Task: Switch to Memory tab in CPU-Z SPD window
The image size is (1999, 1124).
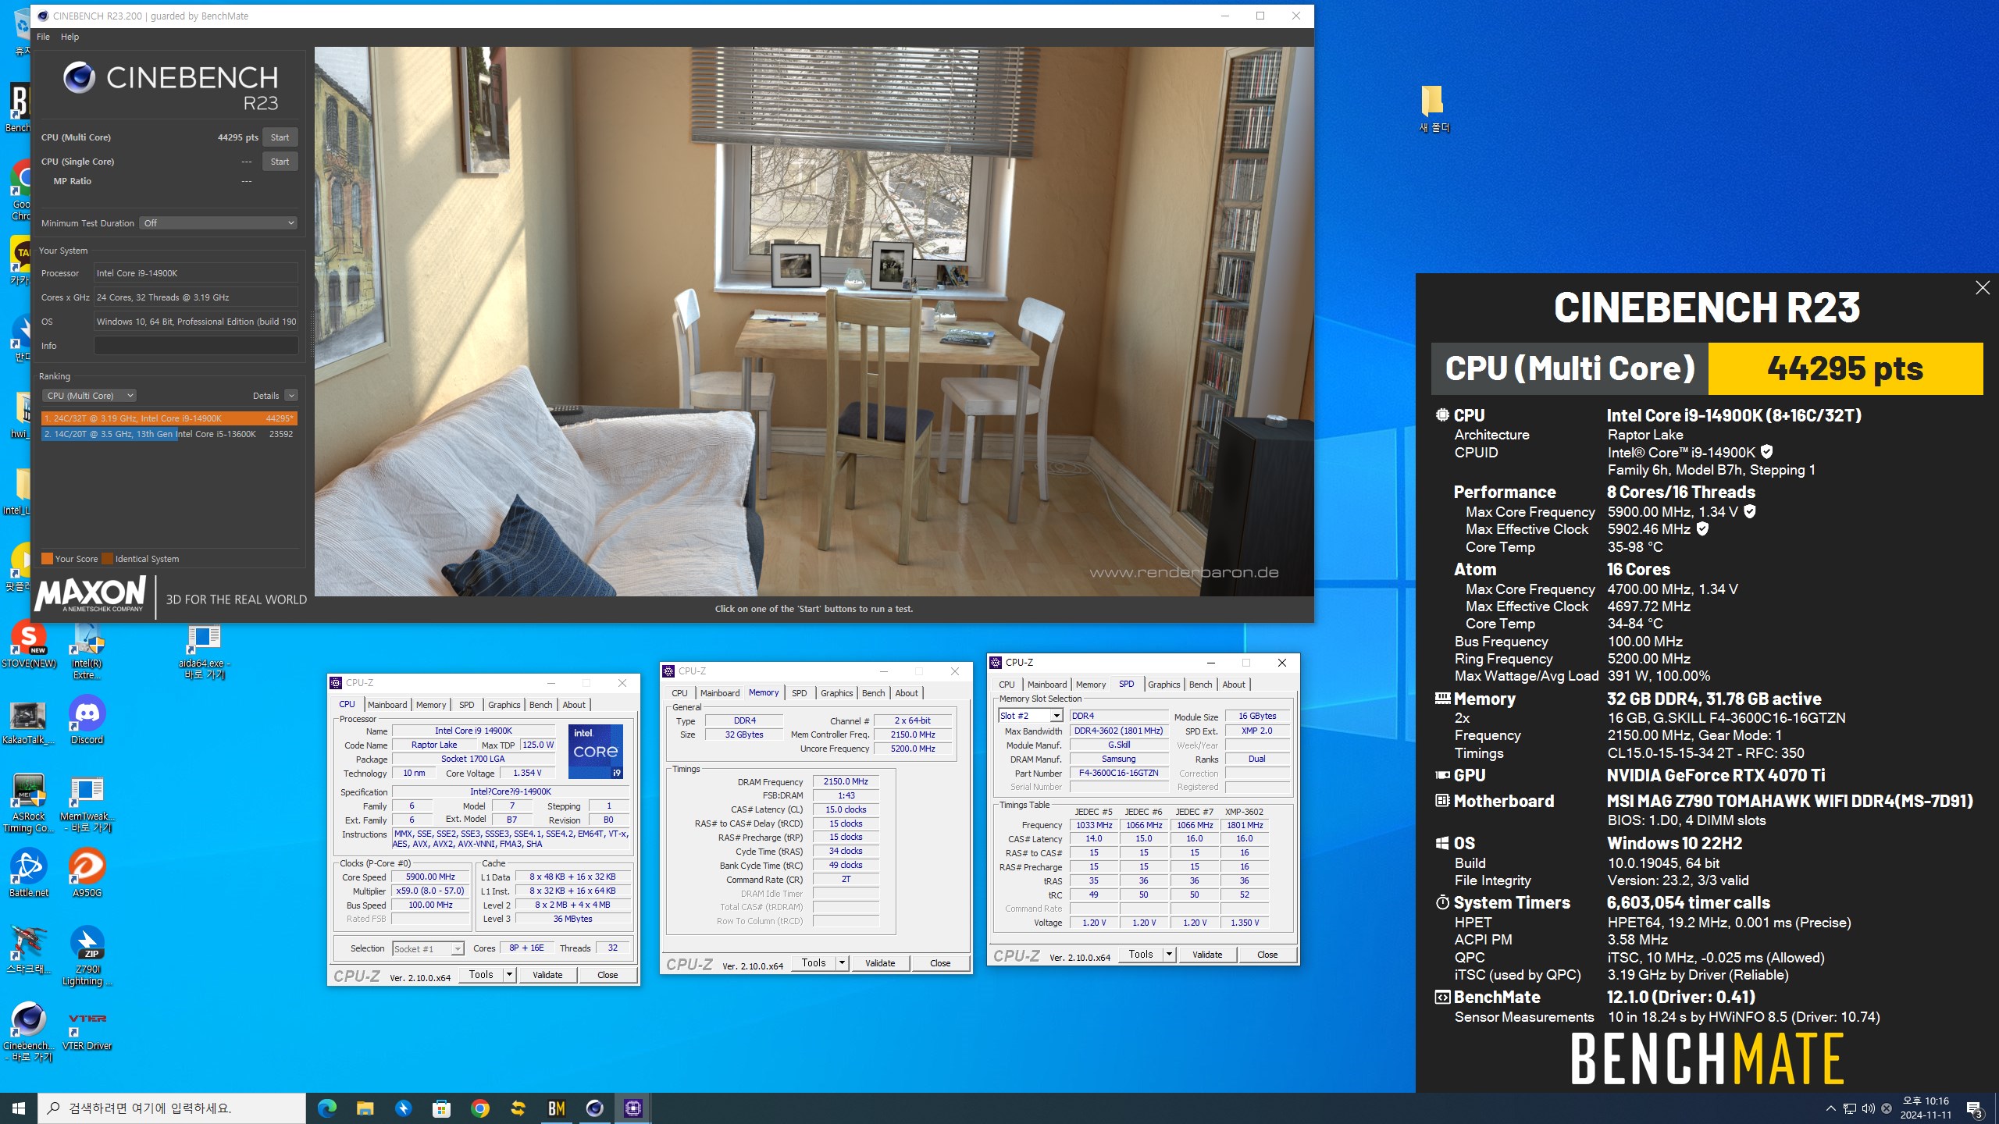Action: [x=1090, y=685]
